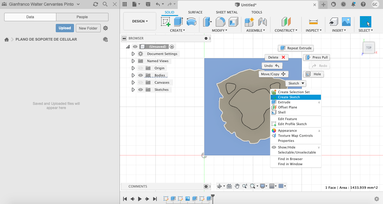Choose the Fillet tool icon
Screen dimensions: 383x204
220,22
